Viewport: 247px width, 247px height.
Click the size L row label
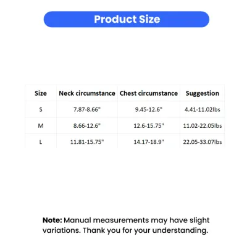click(x=41, y=142)
